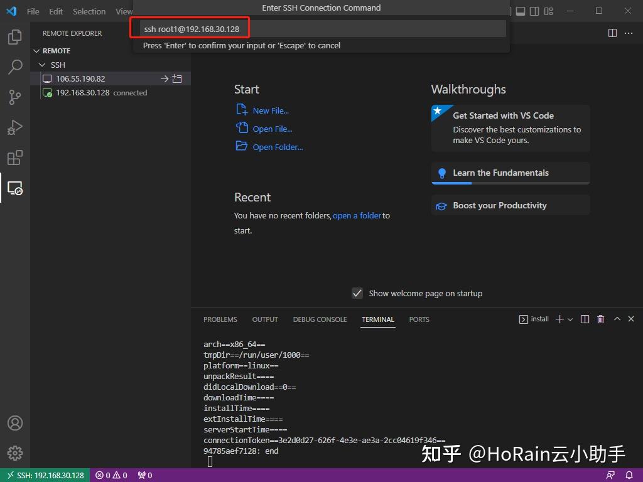Split the terminal panel

coord(585,319)
